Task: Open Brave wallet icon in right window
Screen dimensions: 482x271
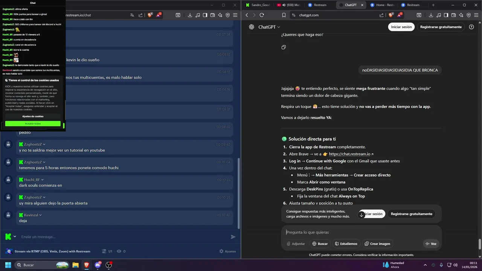Action: (x=454, y=15)
